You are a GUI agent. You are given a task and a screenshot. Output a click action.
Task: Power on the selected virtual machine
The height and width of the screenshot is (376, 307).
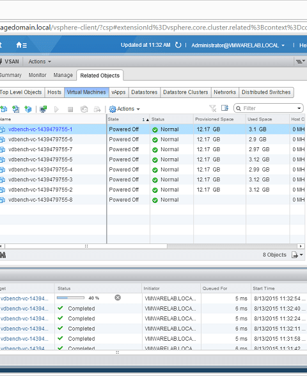56,110
